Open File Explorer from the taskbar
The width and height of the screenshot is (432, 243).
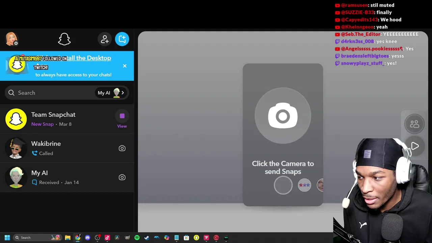(67, 238)
